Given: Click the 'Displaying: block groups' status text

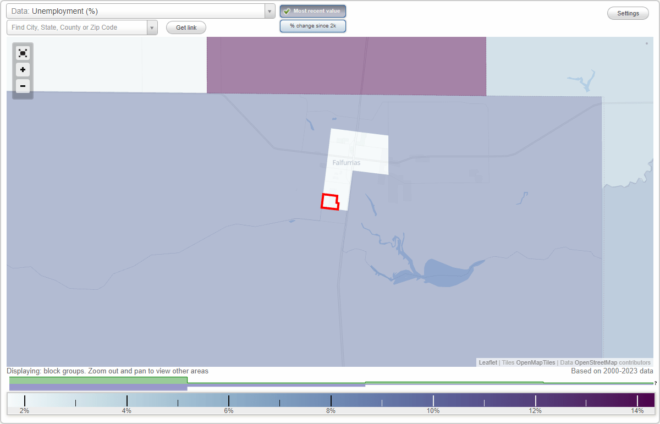Looking at the screenshot, I should [107, 371].
